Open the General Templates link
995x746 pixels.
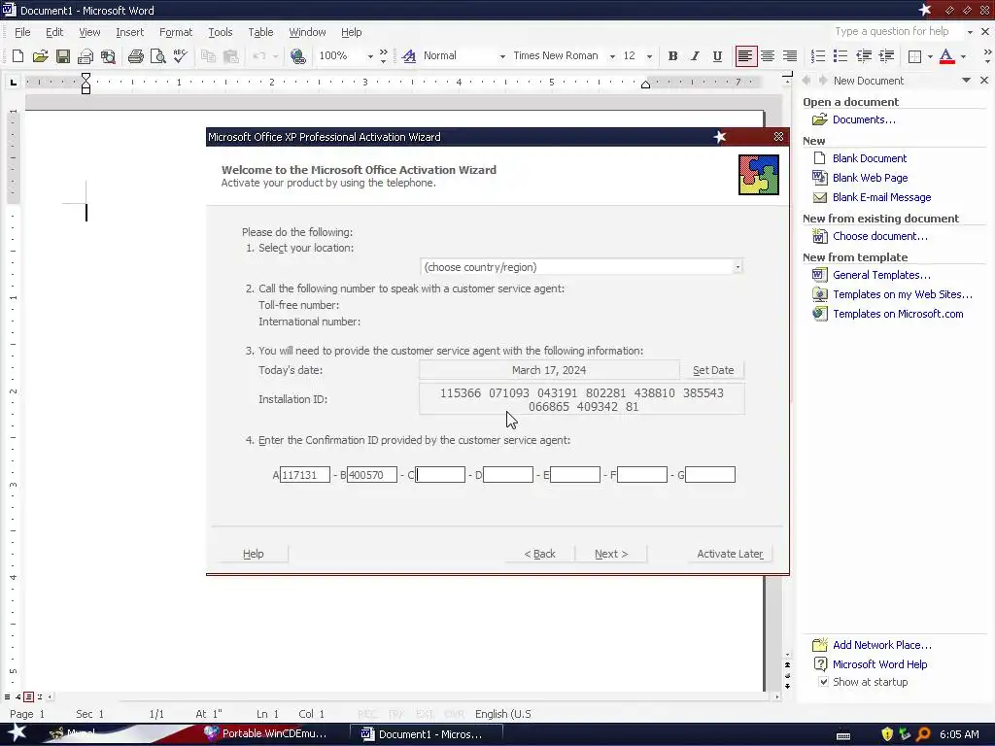(881, 275)
